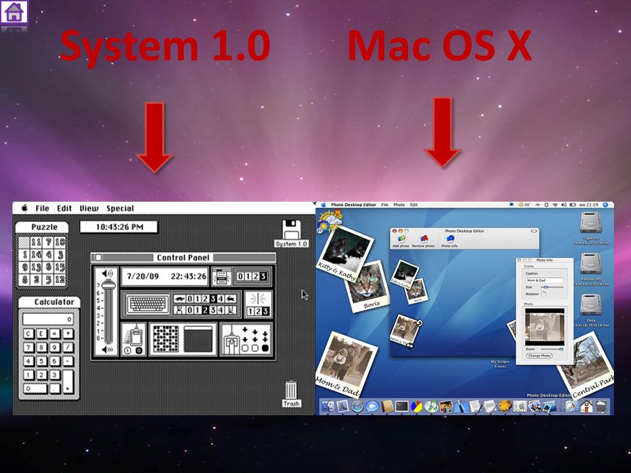Select key repeat rate 4 beside rabbit
This screenshot has width=631, height=473.
tap(221, 298)
